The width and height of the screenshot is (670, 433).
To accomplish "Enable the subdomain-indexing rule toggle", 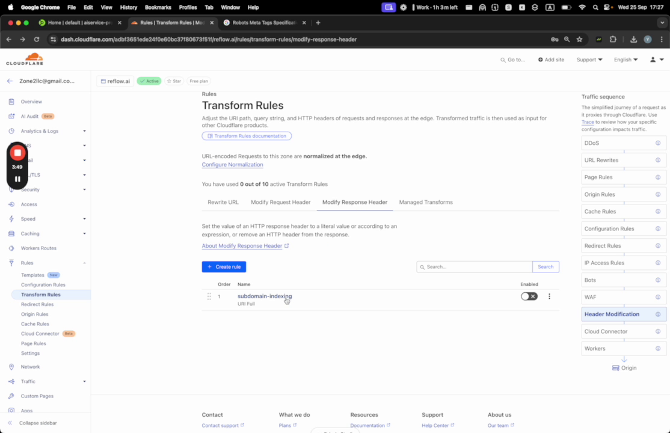I will 528,296.
